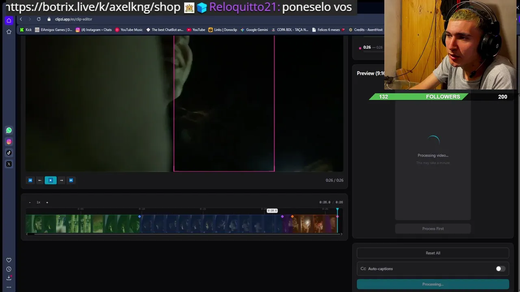Select the blue diamond timeline marker
The image size is (520, 292).
[x=139, y=217]
